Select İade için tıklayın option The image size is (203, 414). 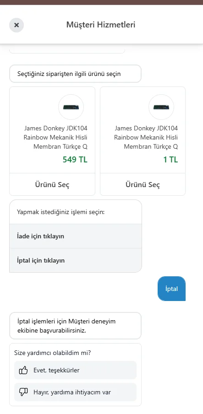point(76,236)
